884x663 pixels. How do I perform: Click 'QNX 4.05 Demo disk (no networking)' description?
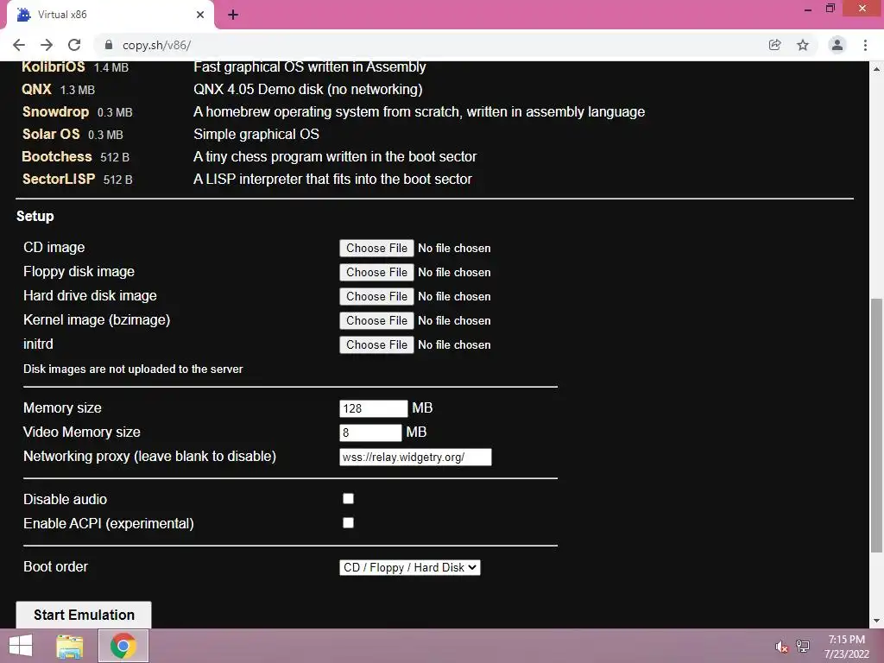point(308,89)
